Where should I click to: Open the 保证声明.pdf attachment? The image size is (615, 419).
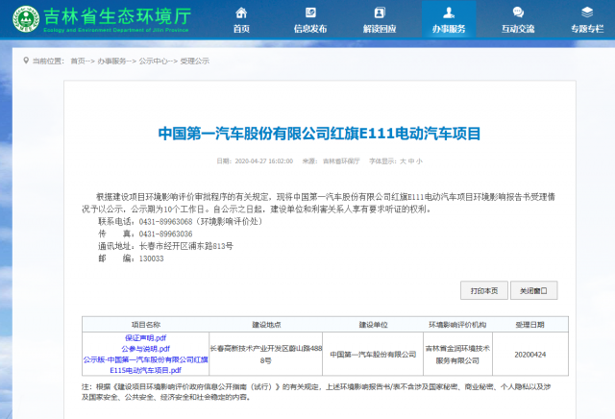pyautogui.click(x=145, y=337)
